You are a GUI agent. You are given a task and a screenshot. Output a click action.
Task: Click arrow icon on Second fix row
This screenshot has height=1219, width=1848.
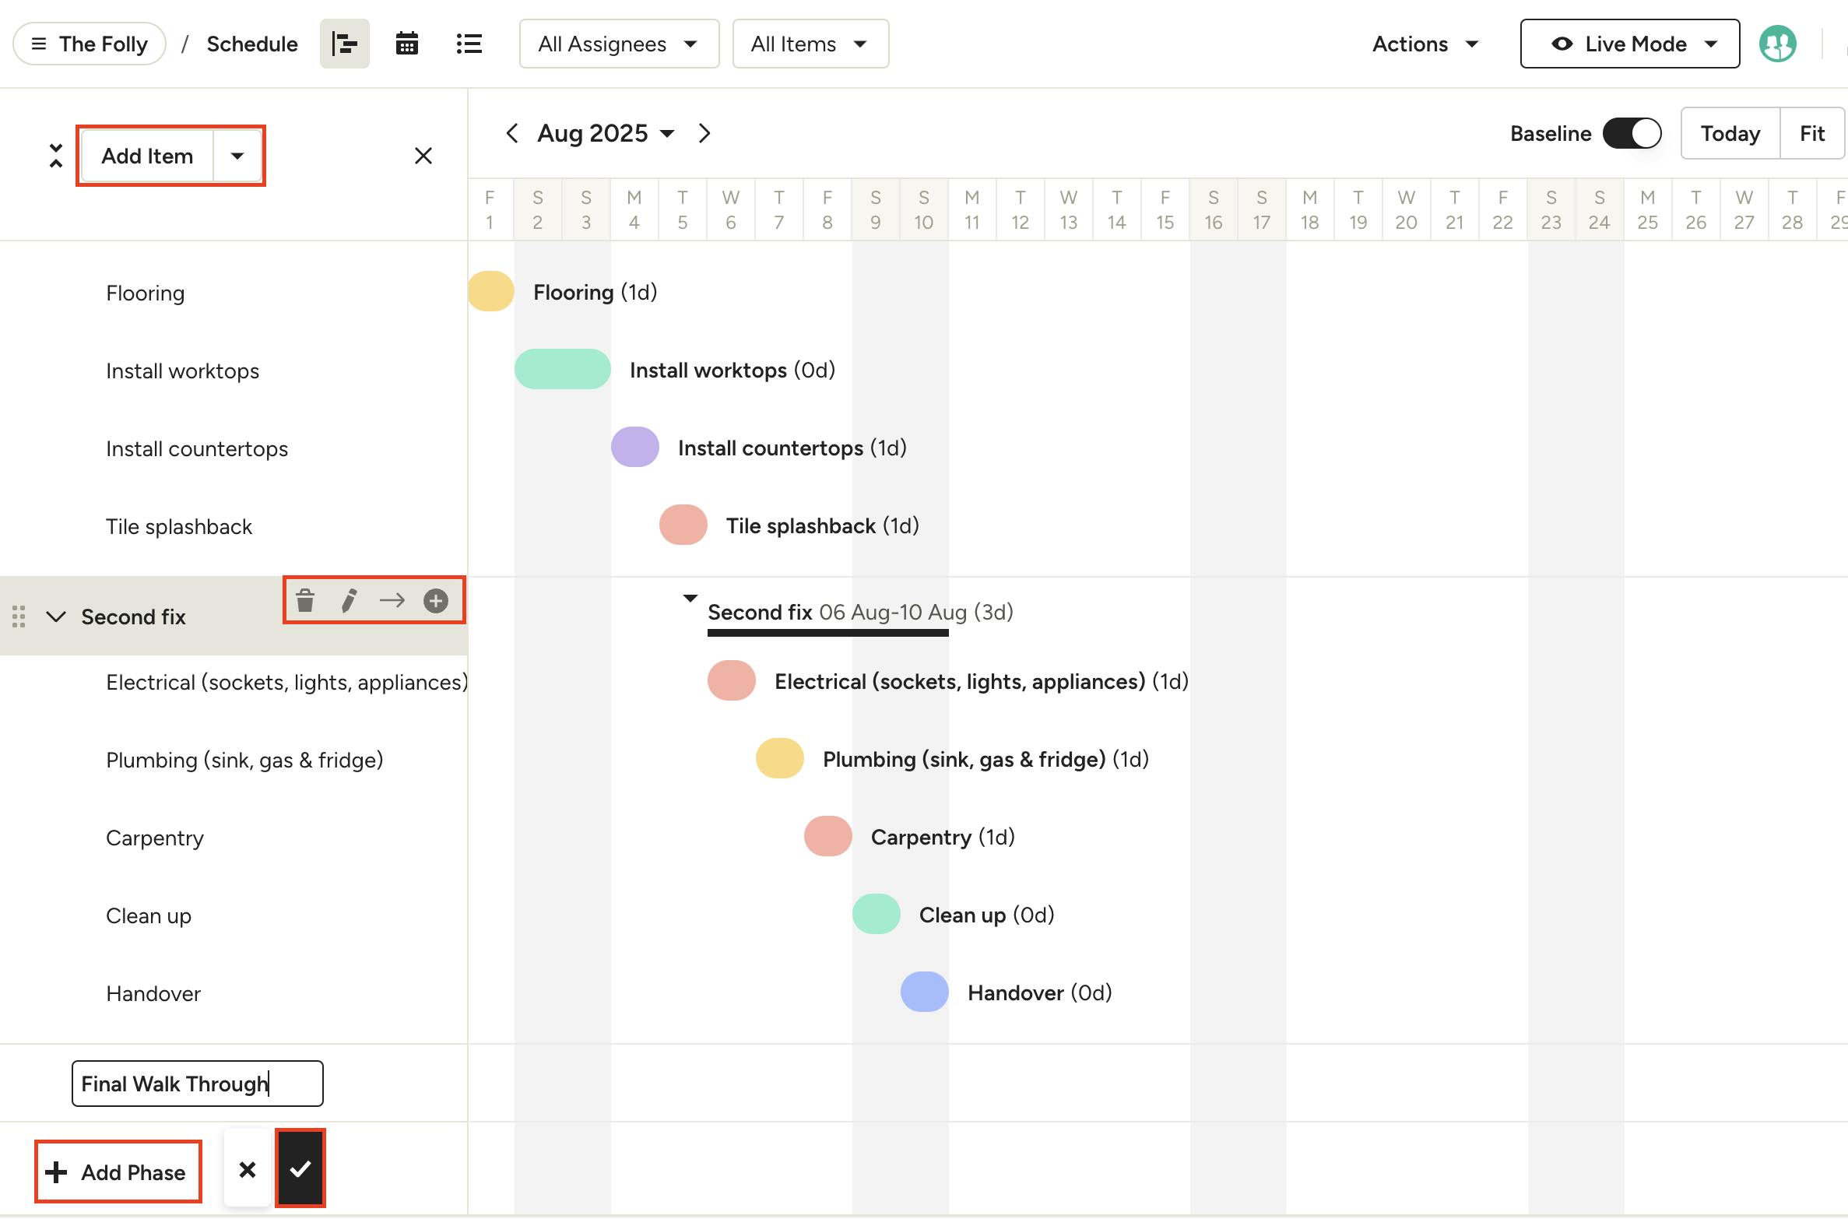(392, 600)
